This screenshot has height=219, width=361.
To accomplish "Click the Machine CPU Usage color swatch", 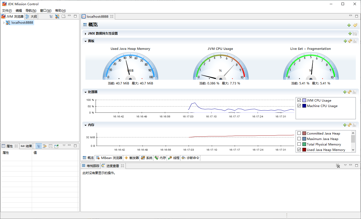I will click(x=304, y=106).
